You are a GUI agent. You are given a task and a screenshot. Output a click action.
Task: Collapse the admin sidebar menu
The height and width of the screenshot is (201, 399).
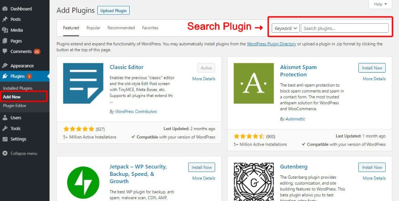(x=20, y=154)
